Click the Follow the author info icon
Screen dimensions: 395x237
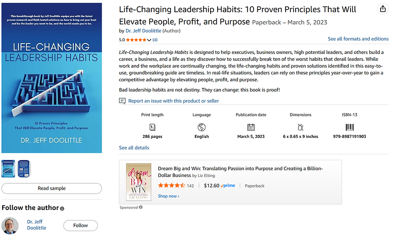point(62,209)
